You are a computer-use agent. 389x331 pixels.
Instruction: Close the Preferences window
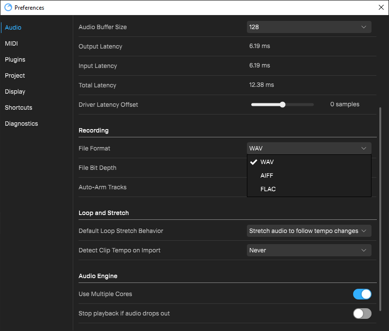[381, 7]
